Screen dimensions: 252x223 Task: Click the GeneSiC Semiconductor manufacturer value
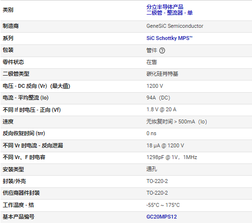tap(175, 26)
